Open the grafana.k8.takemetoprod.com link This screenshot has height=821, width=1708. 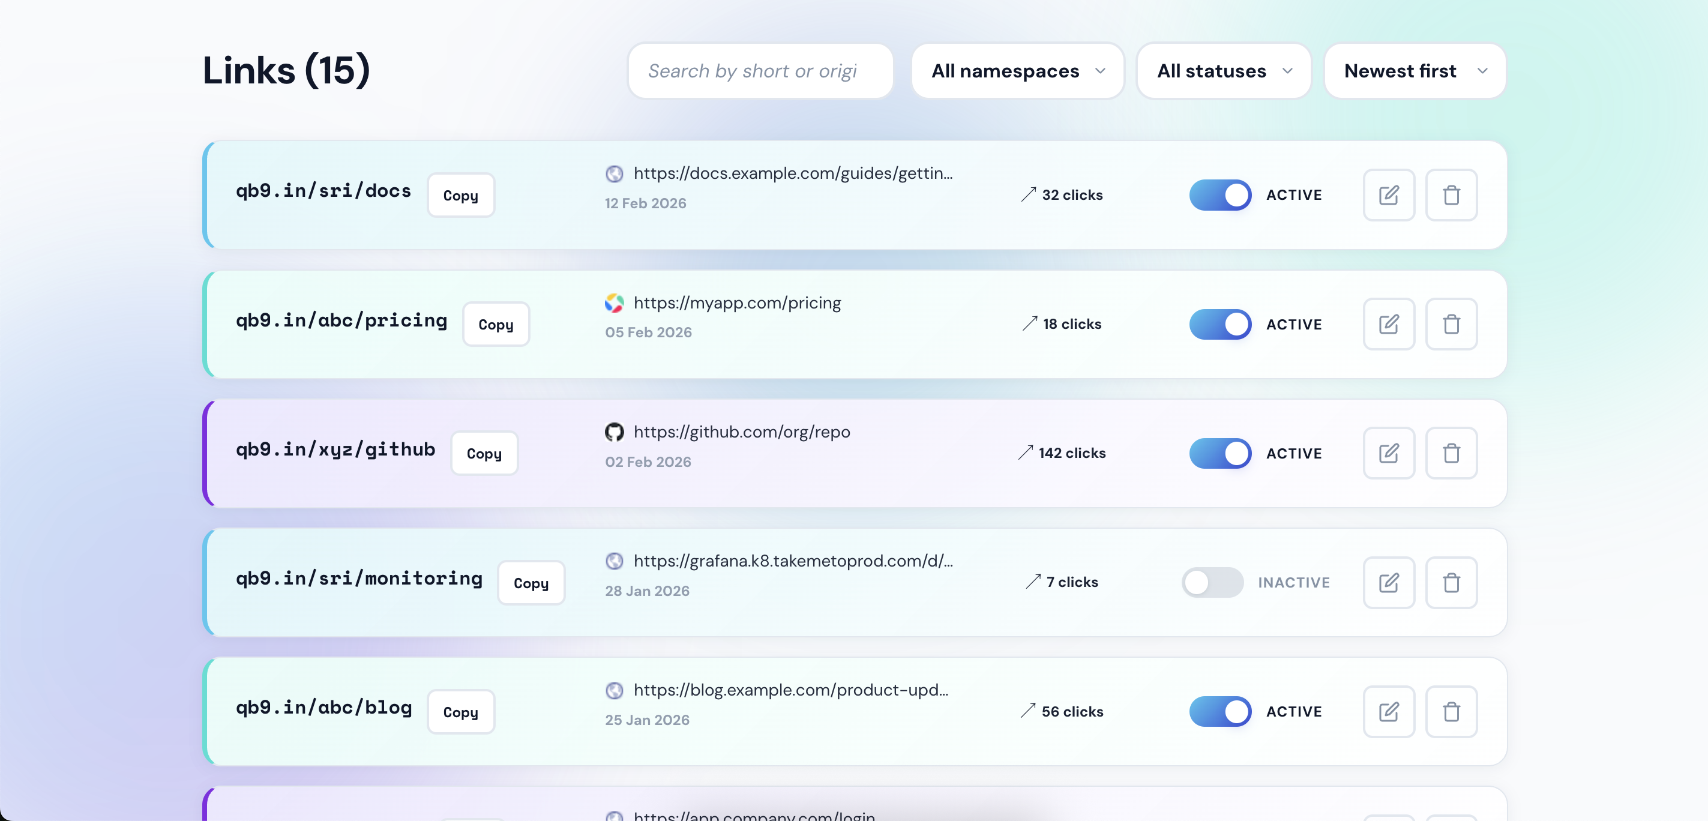click(x=792, y=561)
